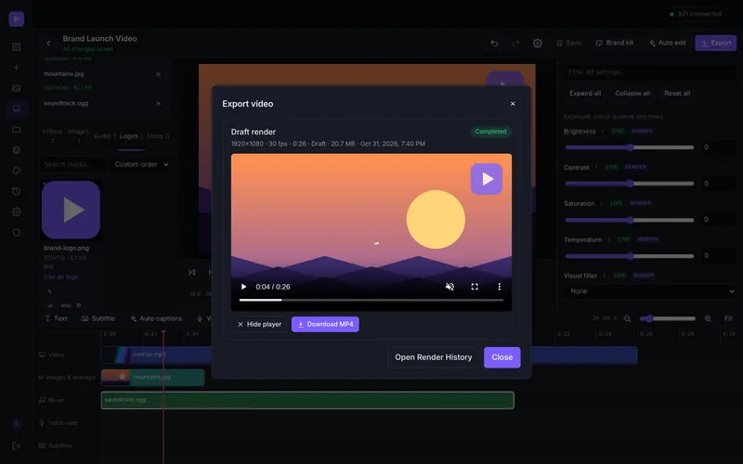Download the MP4 render
Image resolution: width=743 pixels, height=464 pixels.
click(x=325, y=324)
